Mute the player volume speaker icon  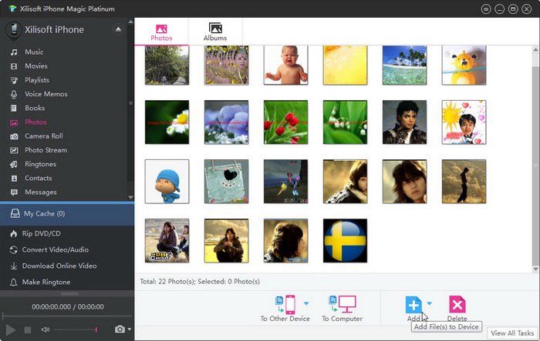(x=46, y=329)
